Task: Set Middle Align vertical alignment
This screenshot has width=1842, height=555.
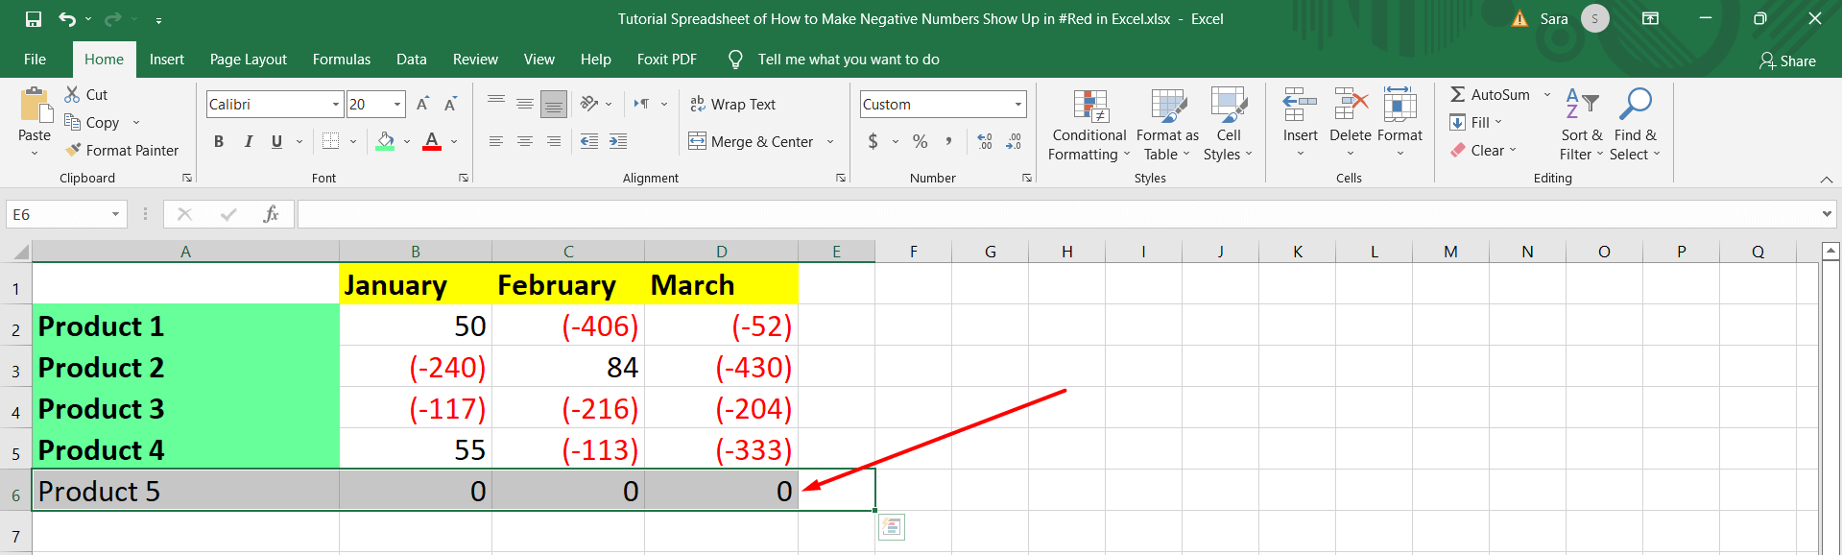Action: 525,104
